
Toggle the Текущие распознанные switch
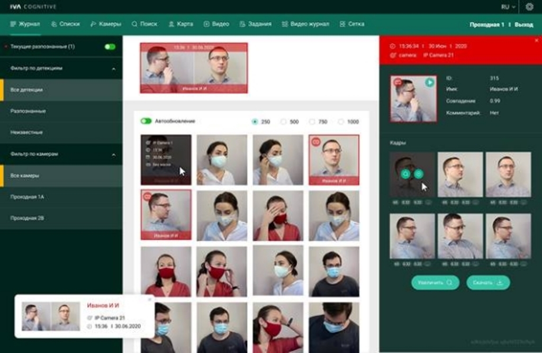click(110, 47)
